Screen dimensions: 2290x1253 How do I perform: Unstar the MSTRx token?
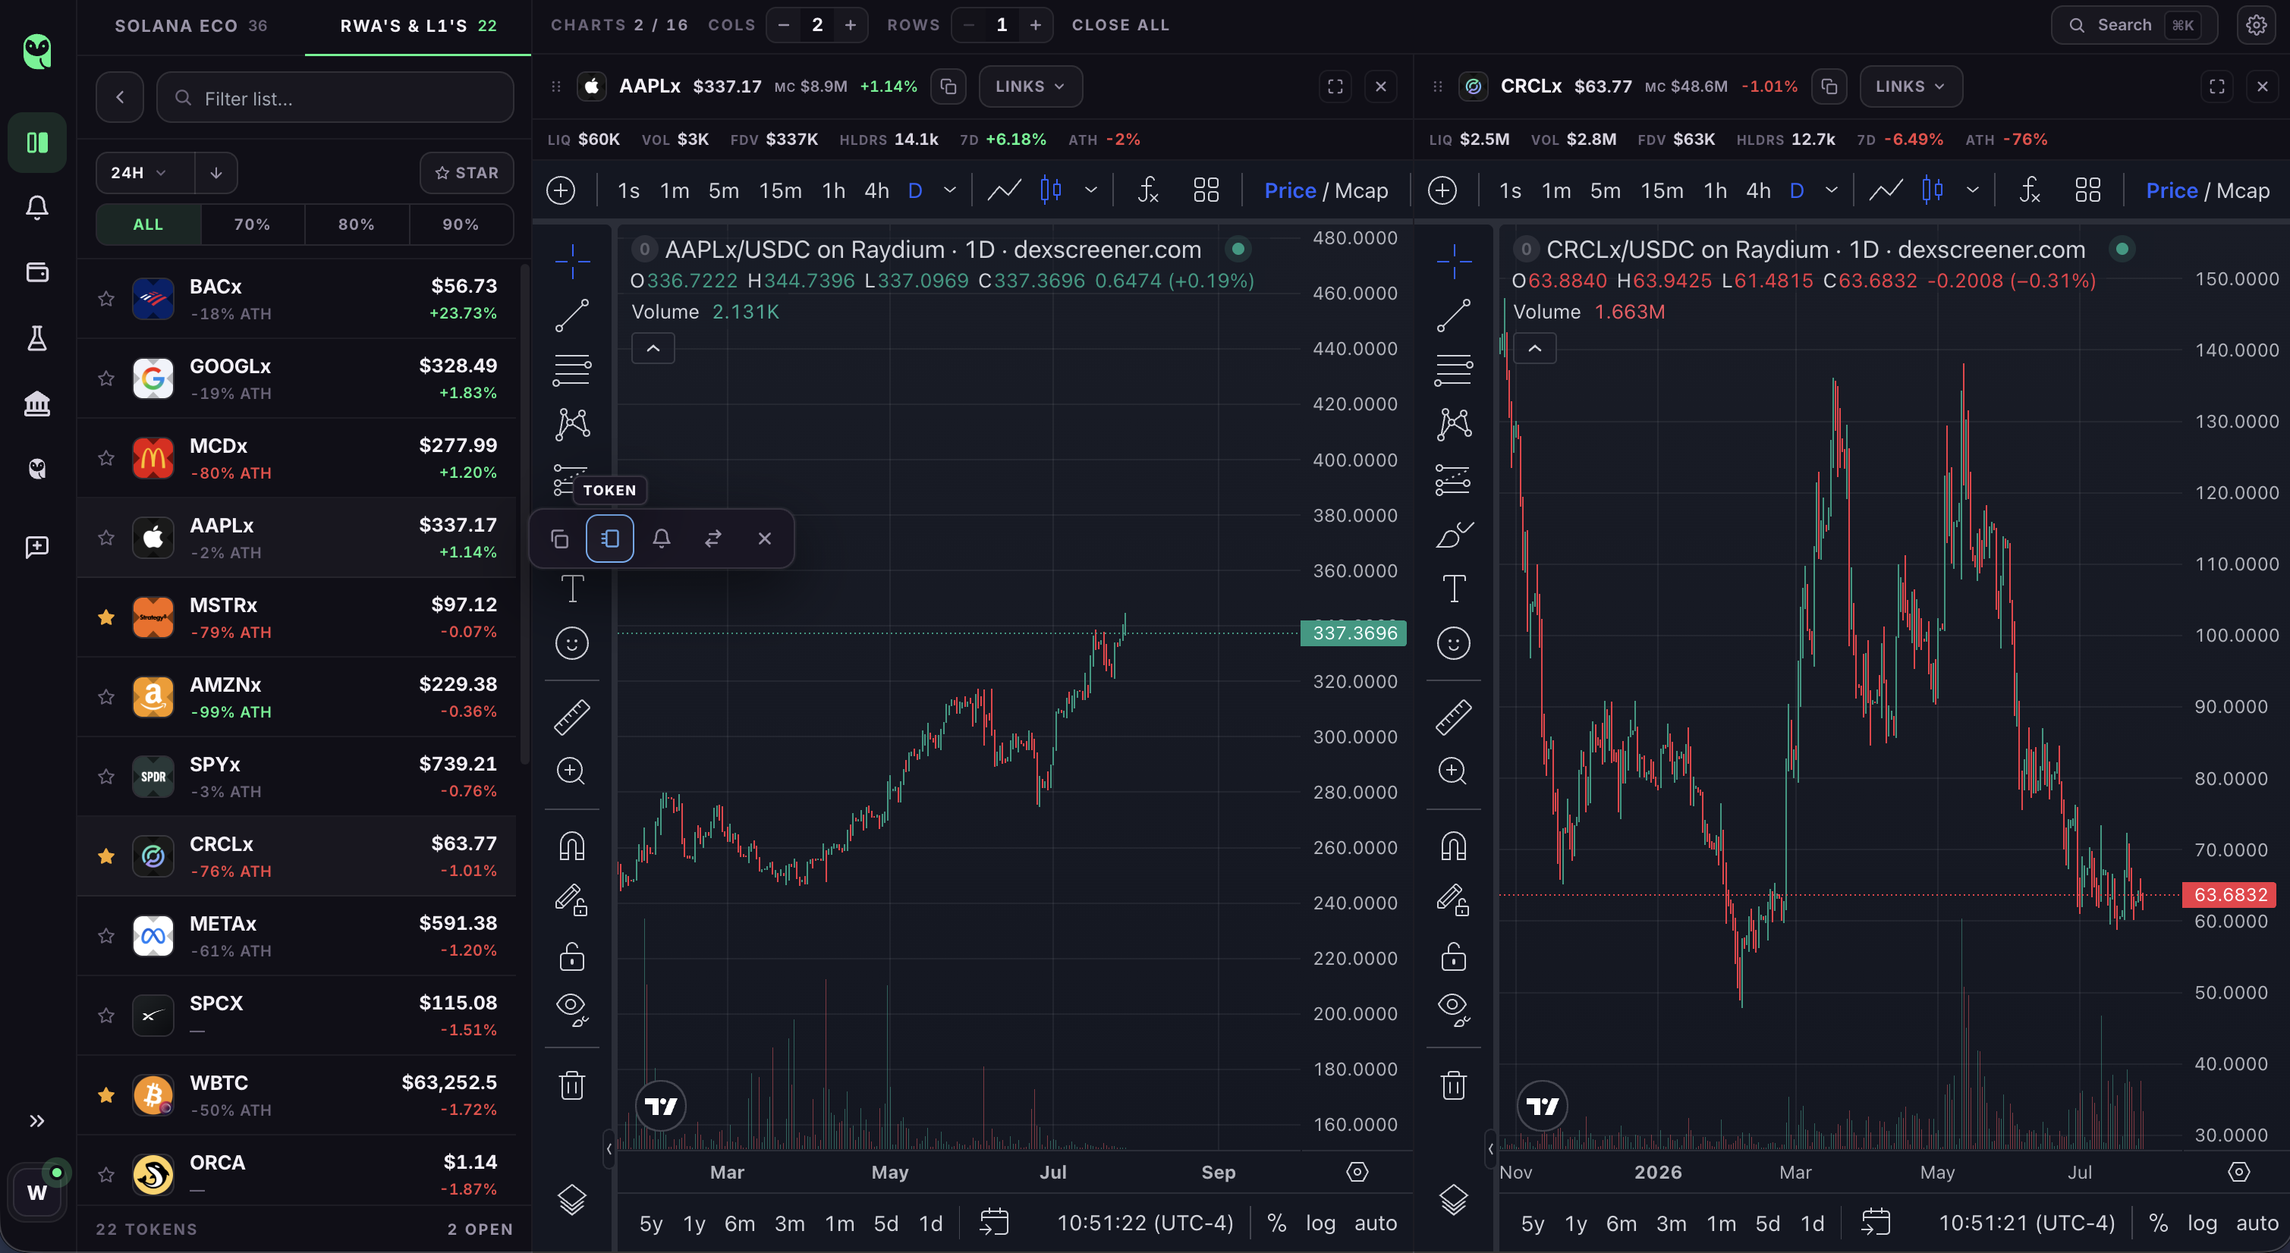pos(105,617)
